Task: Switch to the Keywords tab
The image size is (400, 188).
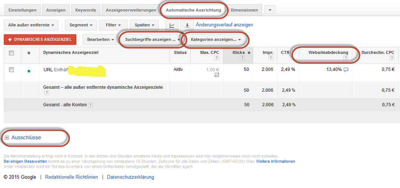Action: tap(86, 10)
